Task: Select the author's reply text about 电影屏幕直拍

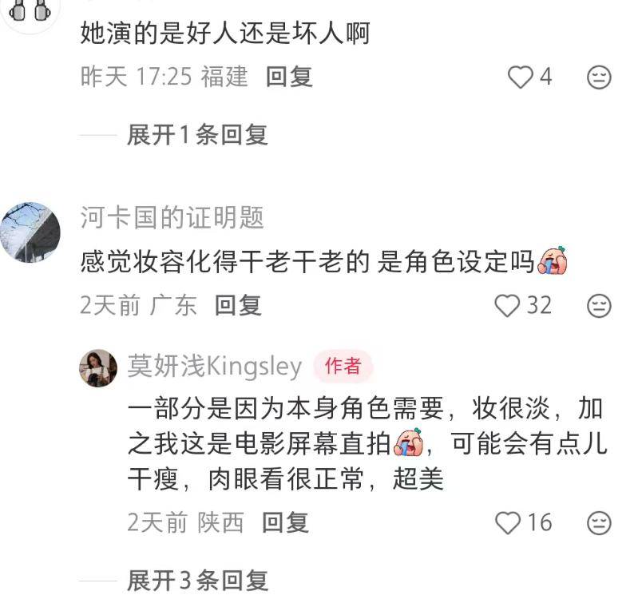Action: [x=367, y=443]
